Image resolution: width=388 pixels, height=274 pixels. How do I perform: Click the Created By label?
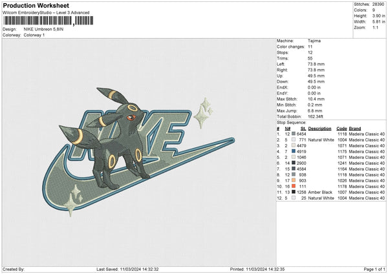click(x=14, y=269)
